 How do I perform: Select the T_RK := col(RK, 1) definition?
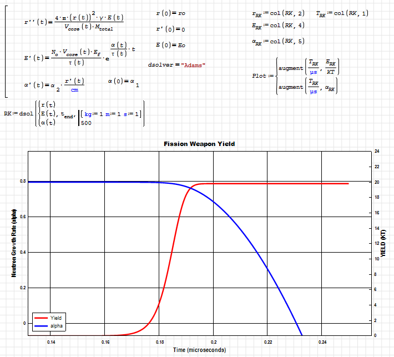tap(342, 13)
